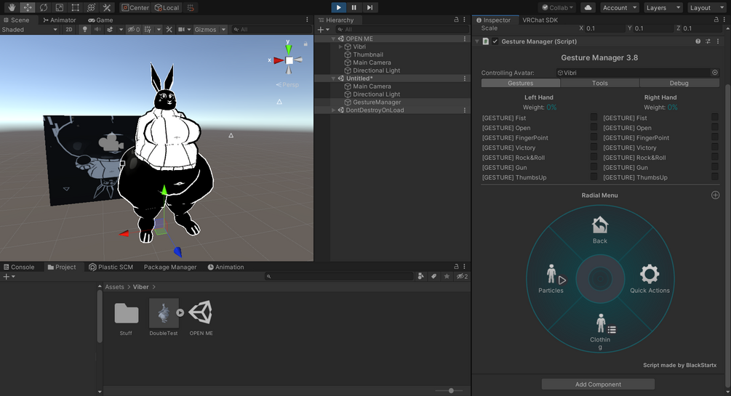Viewport: 731px width, 396px height.
Task: Check left hand Victory gesture
Action: pos(594,148)
